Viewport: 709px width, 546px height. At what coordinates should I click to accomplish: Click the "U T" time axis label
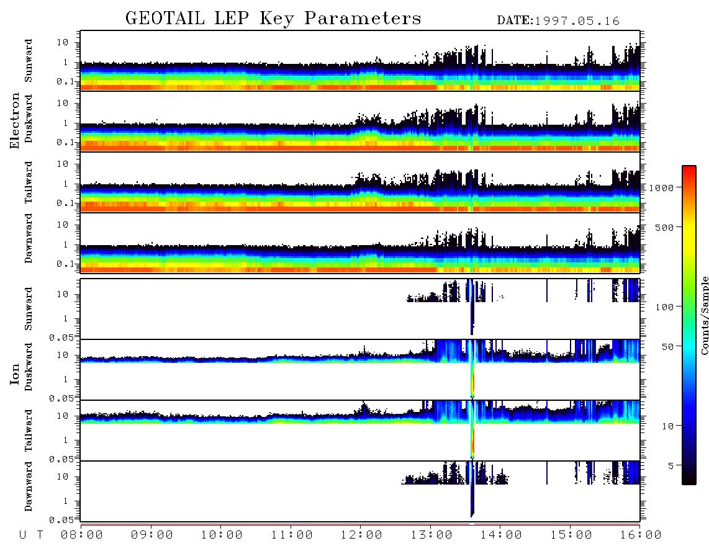click(x=31, y=535)
